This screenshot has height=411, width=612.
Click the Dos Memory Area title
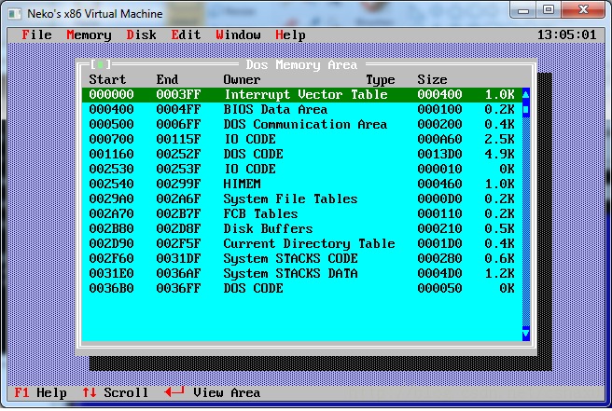click(x=301, y=64)
